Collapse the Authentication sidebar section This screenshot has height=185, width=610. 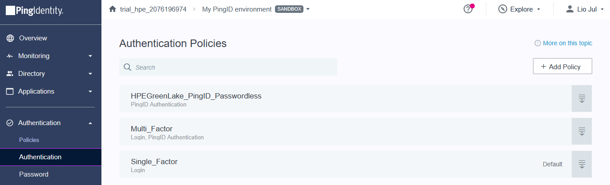[90, 123]
